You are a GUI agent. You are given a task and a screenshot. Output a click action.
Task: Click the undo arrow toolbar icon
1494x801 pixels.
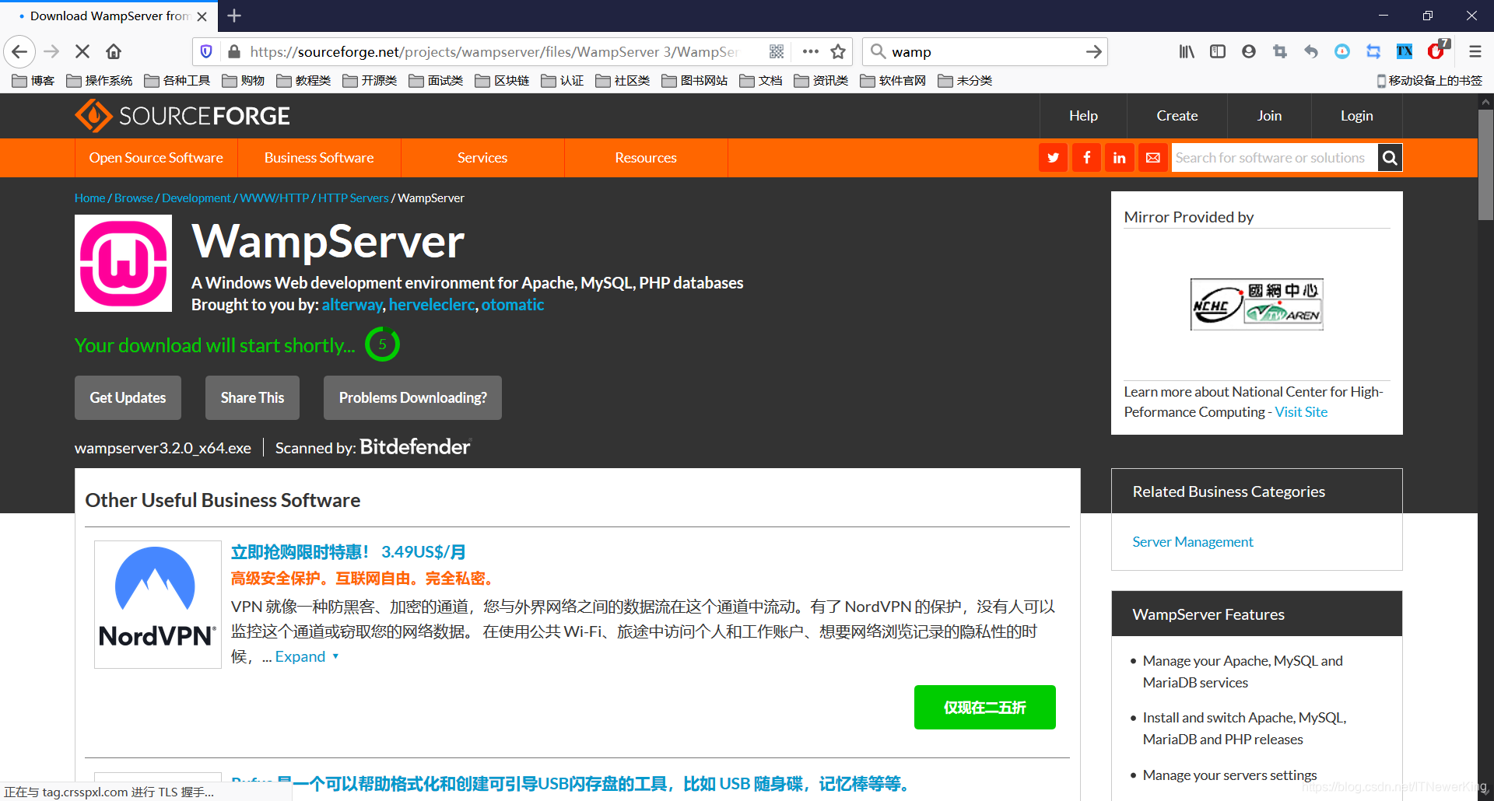(x=1311, y=51)
